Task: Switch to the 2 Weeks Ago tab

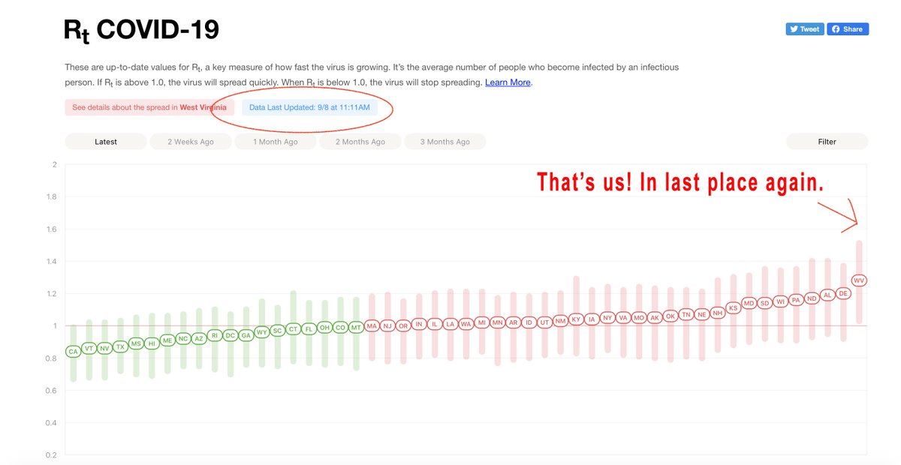Action: [191, 142]
